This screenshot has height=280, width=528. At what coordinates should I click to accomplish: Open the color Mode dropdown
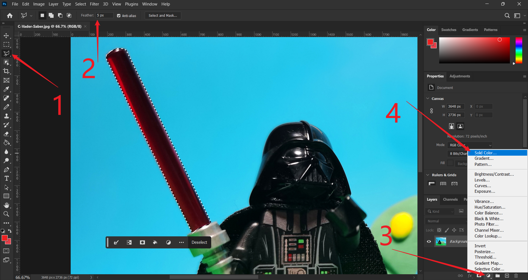(x=470, y=145)
